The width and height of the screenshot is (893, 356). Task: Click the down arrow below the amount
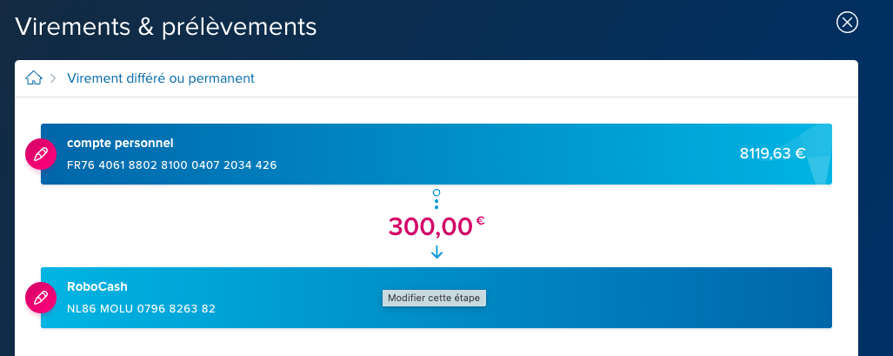(437, 252)
